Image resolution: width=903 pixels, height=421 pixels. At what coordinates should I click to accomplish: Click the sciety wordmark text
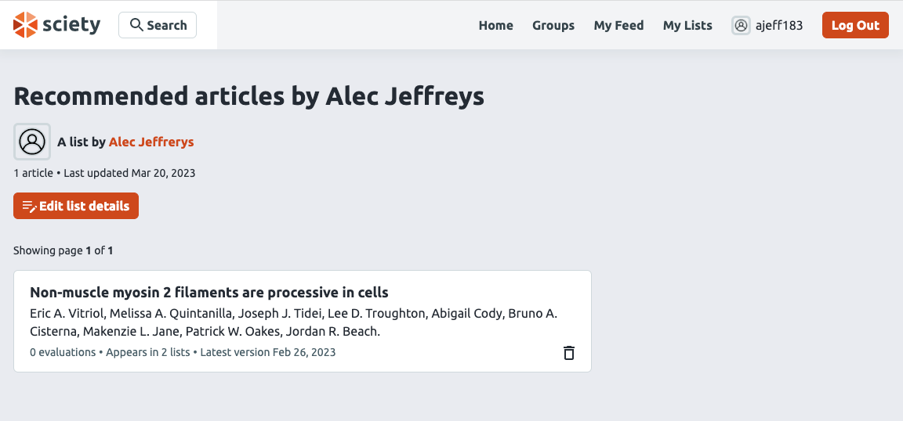(x=71, y=25)
